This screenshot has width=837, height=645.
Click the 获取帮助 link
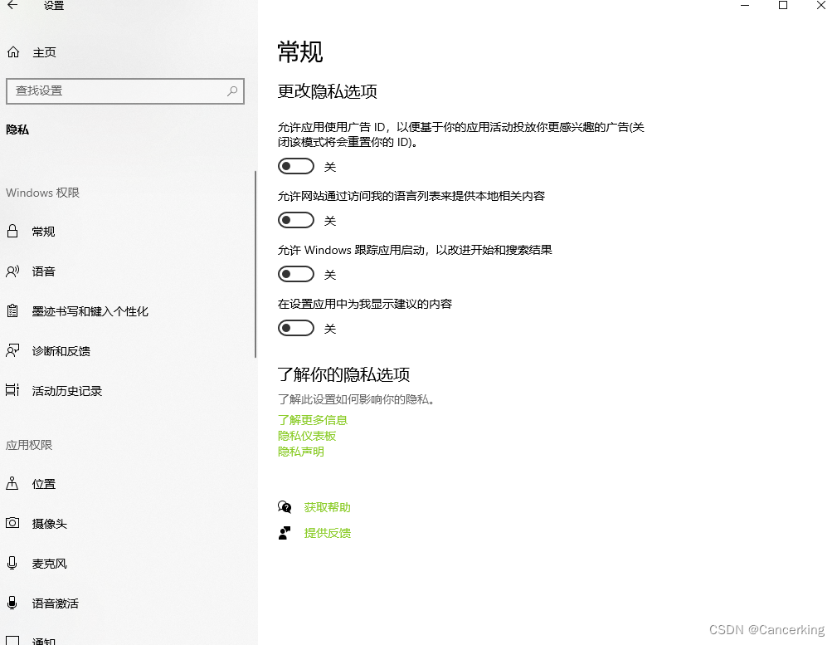pyautogui.click(x=327, y=507)
